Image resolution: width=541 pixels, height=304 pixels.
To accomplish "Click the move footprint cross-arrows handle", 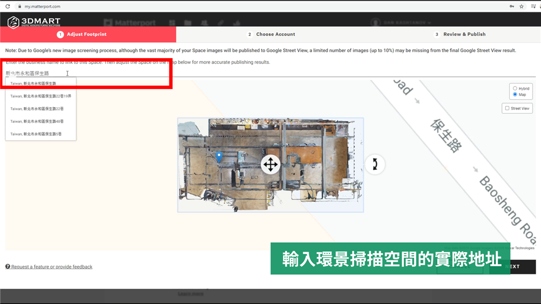I will (x=270, y=165).
